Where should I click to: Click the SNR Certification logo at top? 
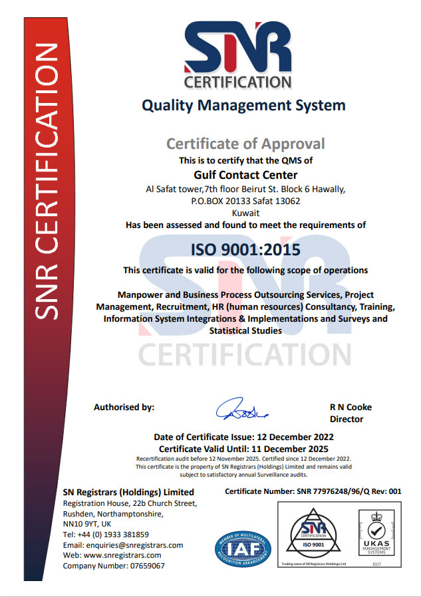coord(238,55)
